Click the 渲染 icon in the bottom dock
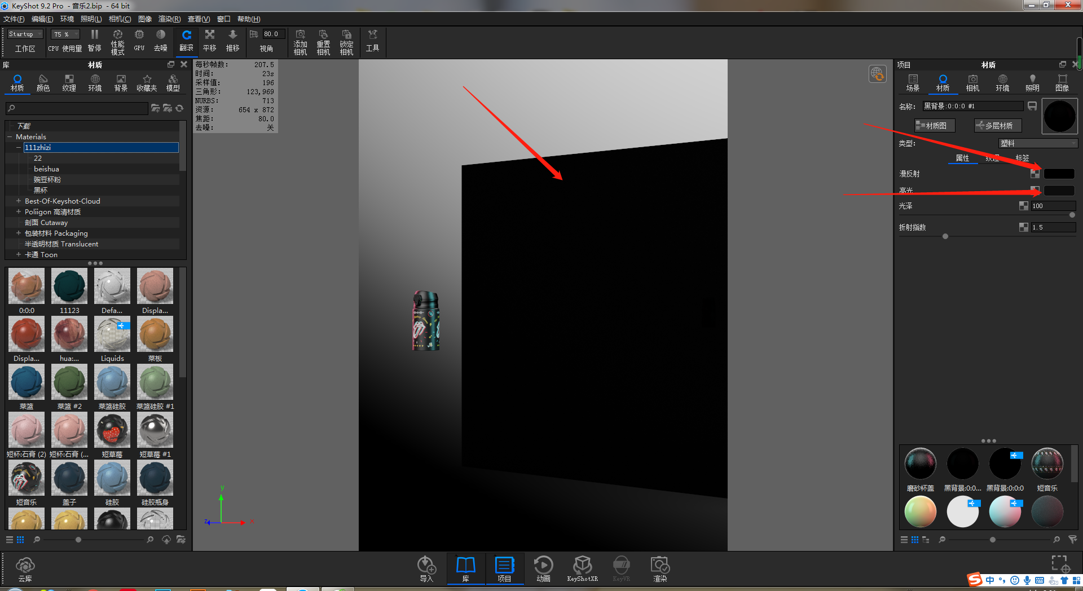The height and width of the screenshot is (591, 1083). [659, 567]
